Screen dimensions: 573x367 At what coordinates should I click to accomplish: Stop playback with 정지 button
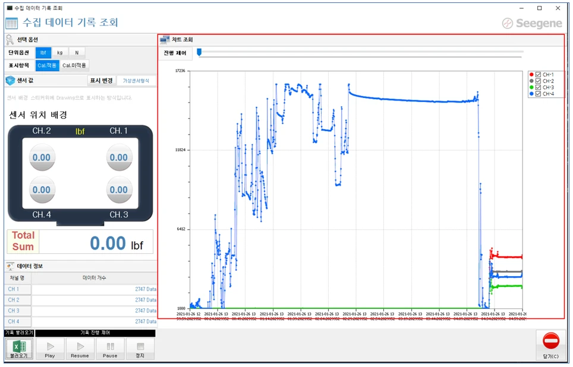[140, 349]
